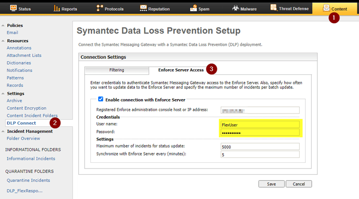
Task: Switch to the Filtering tab
Action: coord(116,70)
